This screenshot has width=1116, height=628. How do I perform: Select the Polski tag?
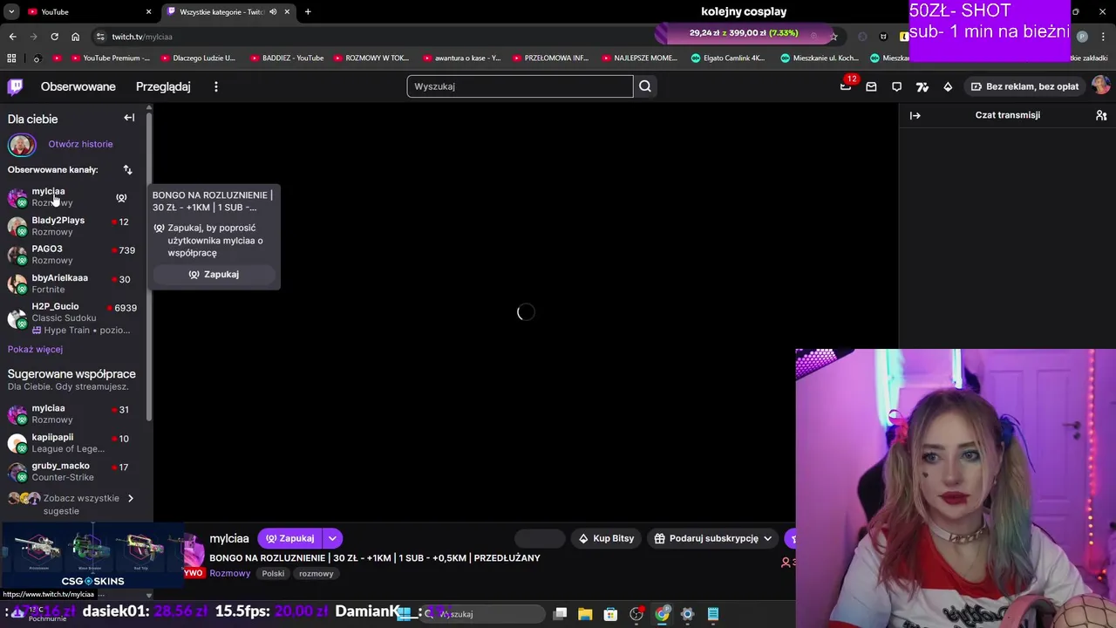(273, 573)
